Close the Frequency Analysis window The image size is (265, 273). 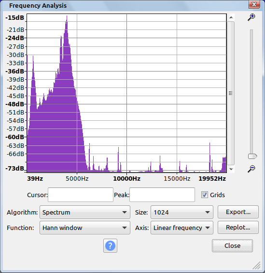pos(254,4)
